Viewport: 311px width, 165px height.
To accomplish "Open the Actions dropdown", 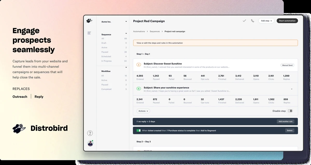I will tap(143, 111).
